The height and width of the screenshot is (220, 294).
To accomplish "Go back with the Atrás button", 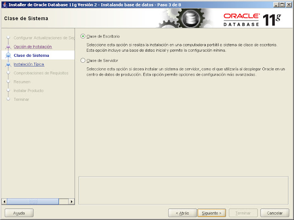I will tap(182, 213).
